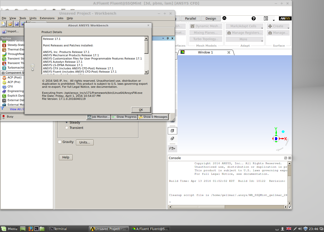Click the Show Progress button
This screenshot has width=324, height=232.
coord(124,117)
